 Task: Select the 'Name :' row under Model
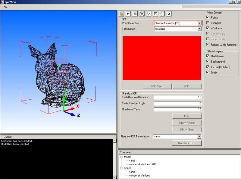pyautogui.click(x=132, y=160)
